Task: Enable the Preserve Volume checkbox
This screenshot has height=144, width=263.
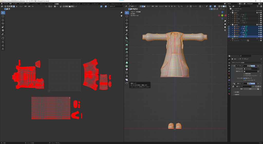Action: pos(244,74)
